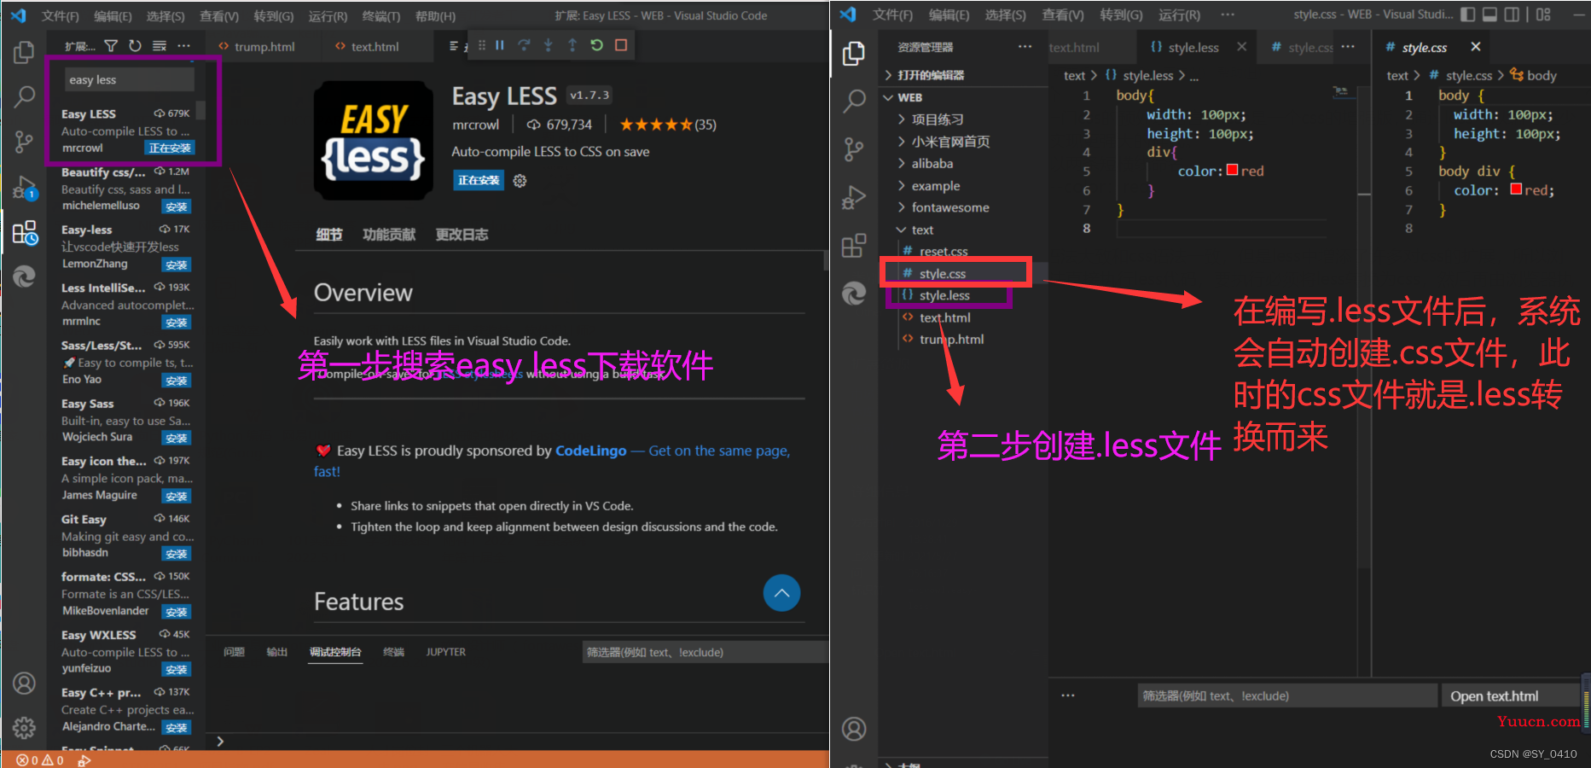This screenshot has height=768, width=1591.
Task: Open Run and Debug icon with badge, left window
Action: [x=24, y=187]
